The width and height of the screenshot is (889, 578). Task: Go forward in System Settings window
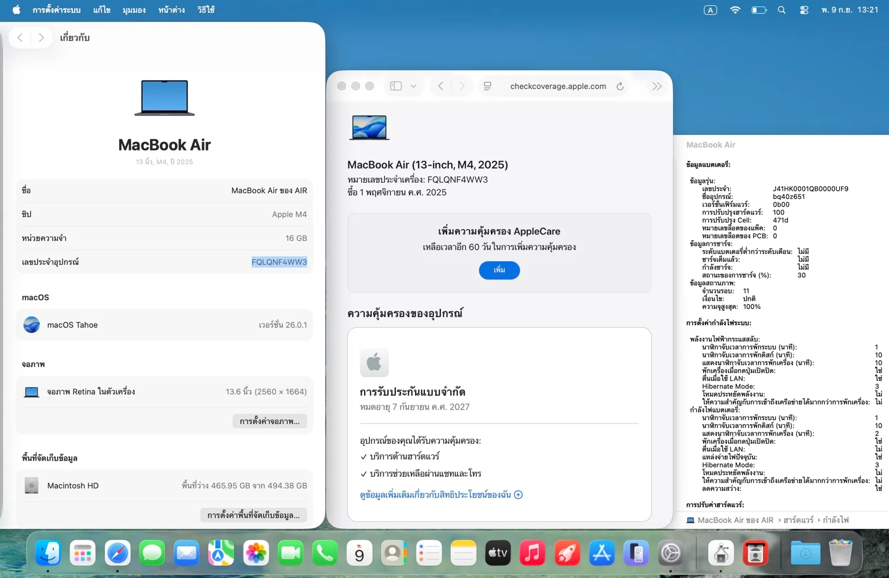pyautogui.click(x=41, y=38)
